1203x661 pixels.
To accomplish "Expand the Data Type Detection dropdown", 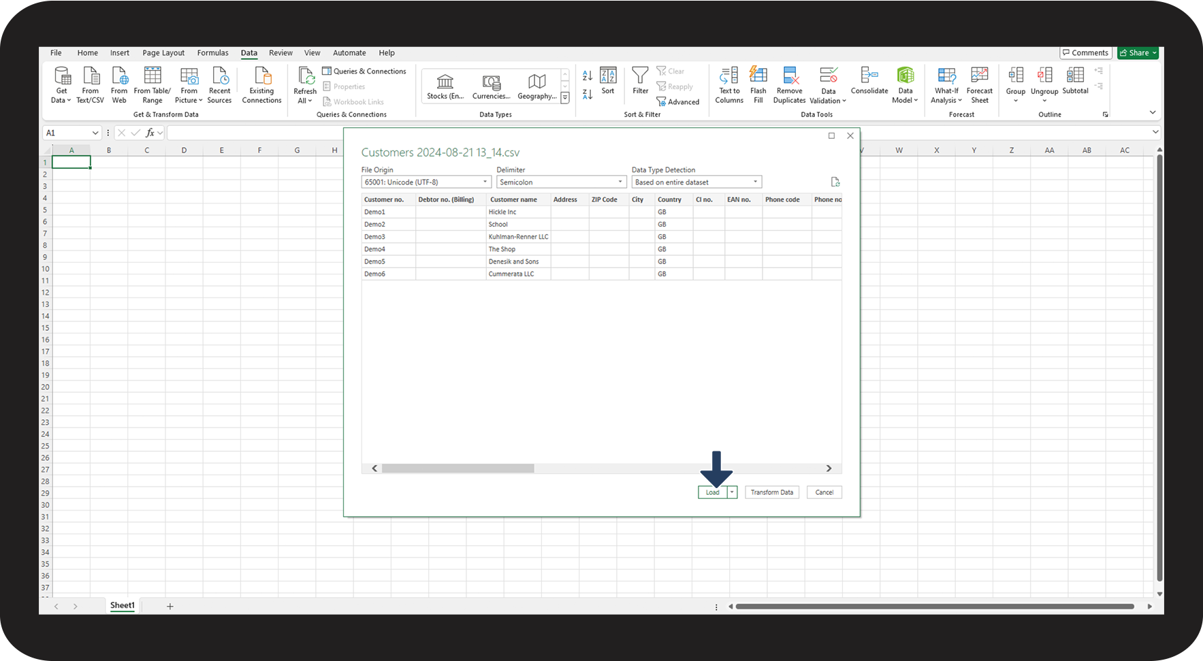I will (x=754, y=182).
